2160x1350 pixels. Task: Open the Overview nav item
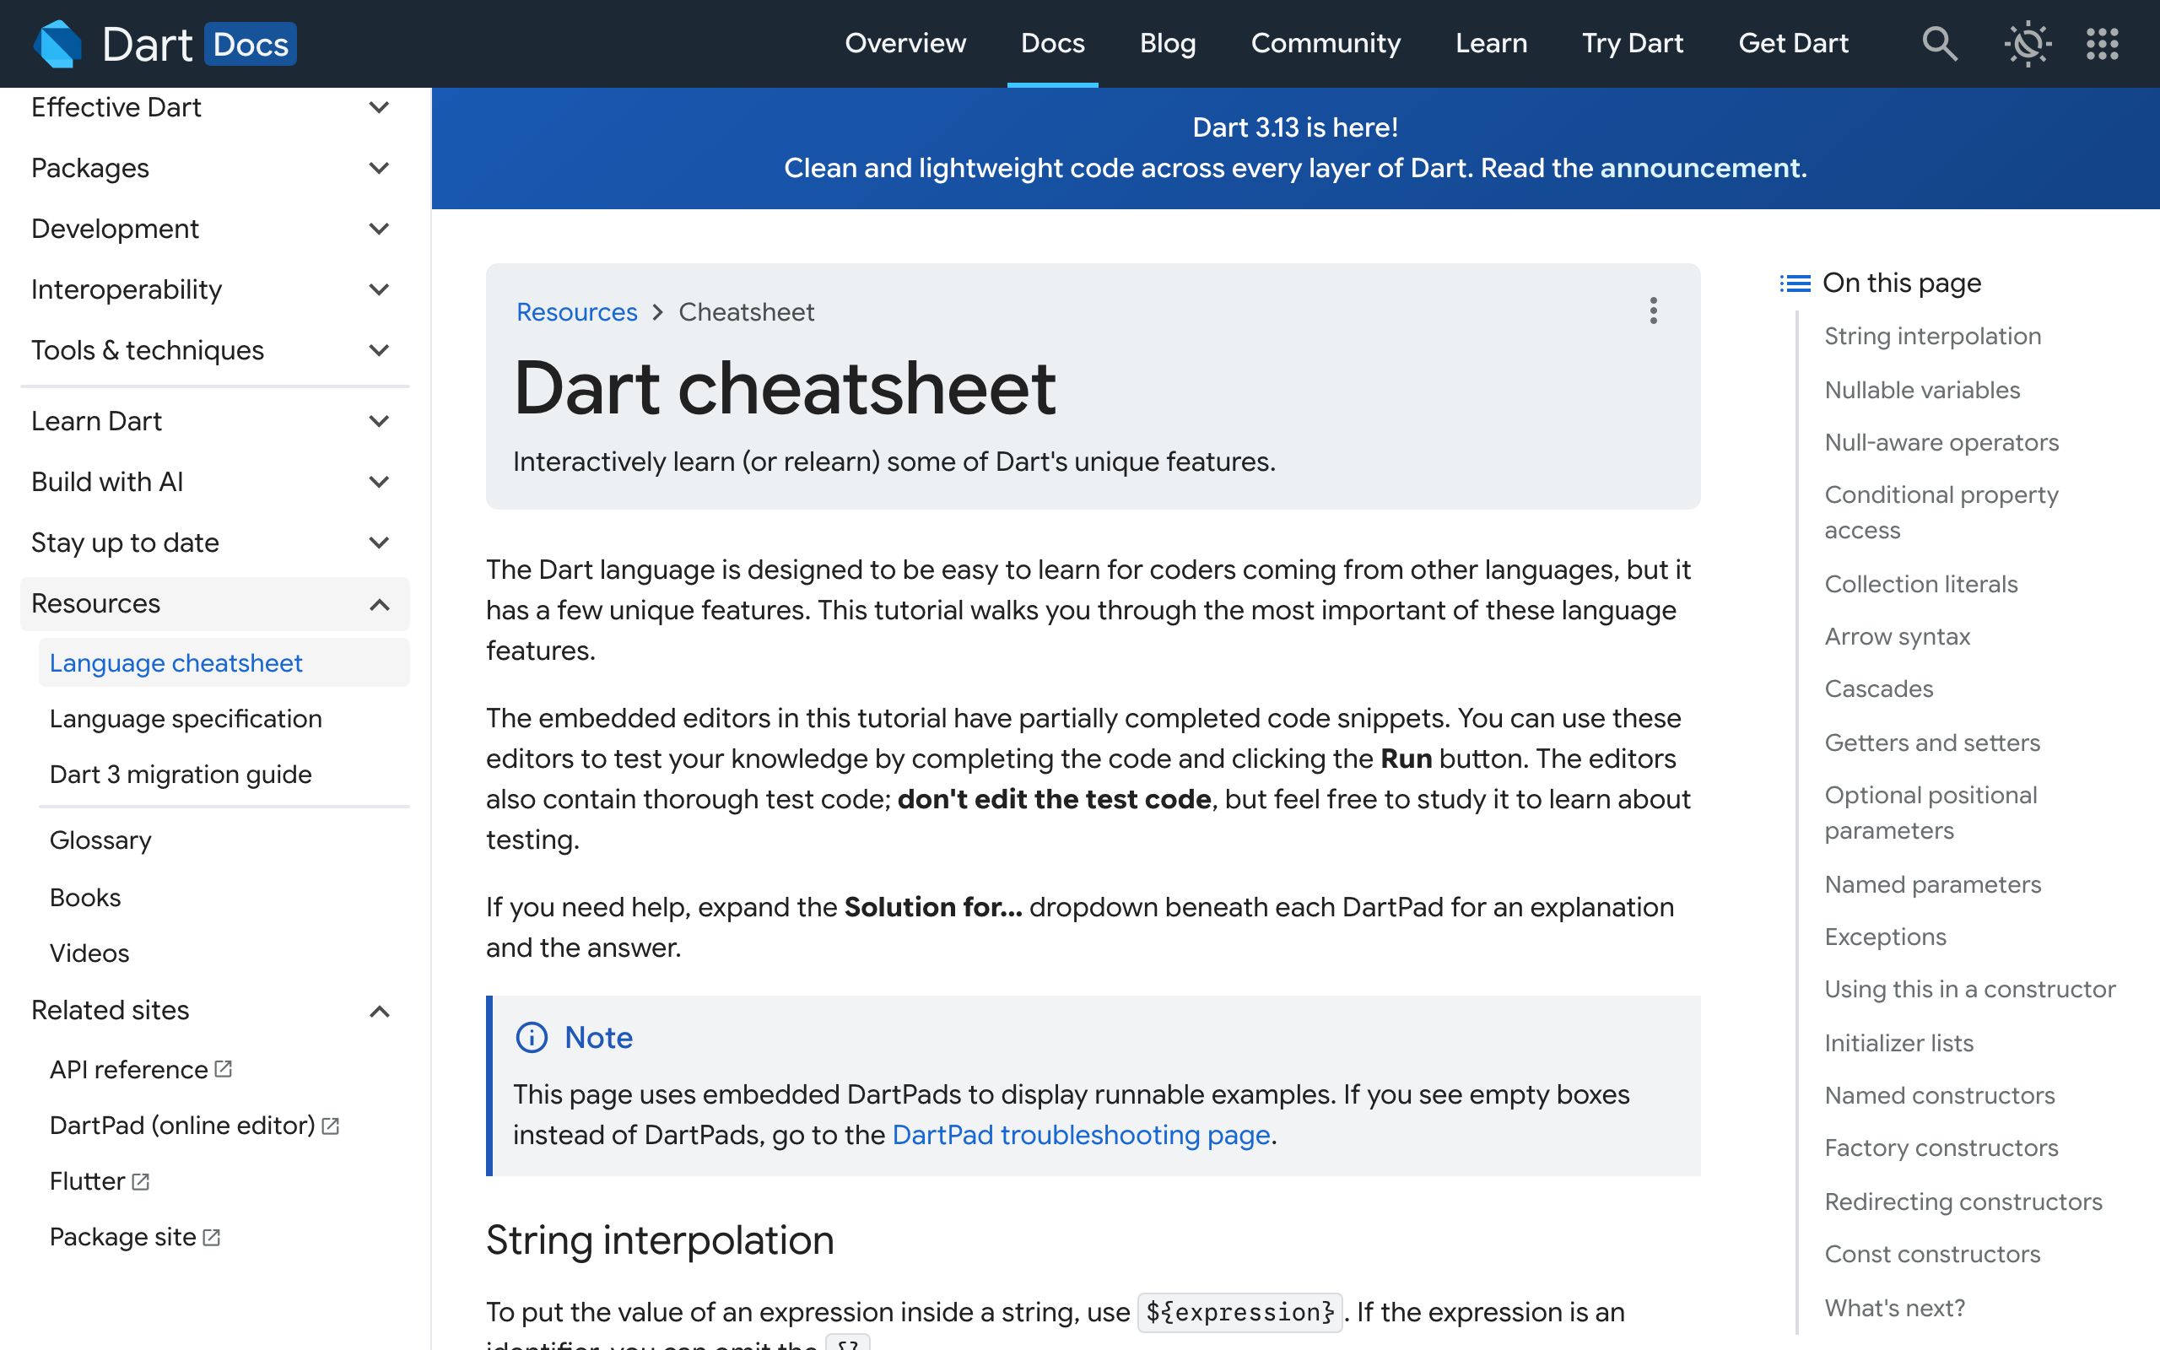[905, 43]
